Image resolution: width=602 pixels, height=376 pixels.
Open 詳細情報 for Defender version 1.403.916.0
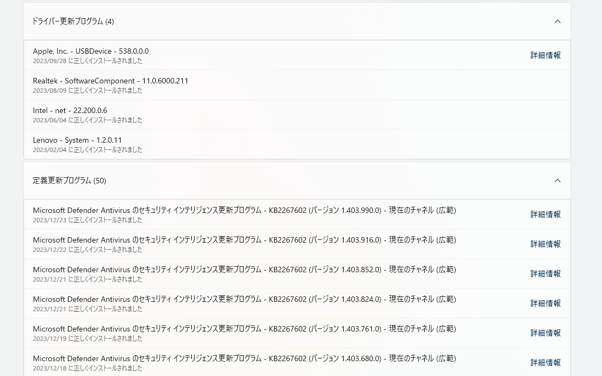click(546, 244)
